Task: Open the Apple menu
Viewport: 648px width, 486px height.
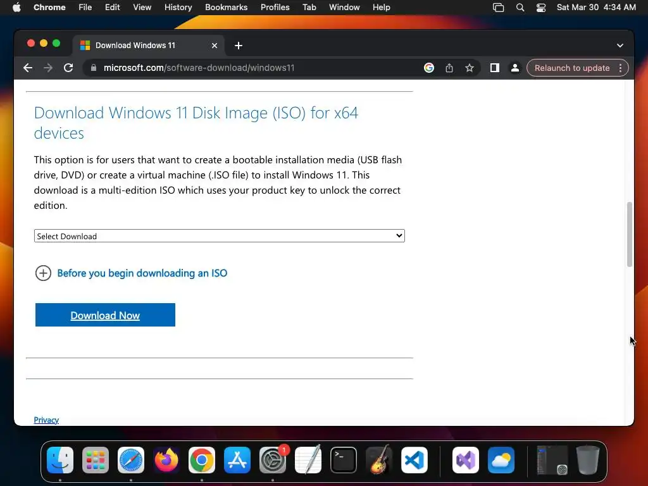Action: pos(16,8)
